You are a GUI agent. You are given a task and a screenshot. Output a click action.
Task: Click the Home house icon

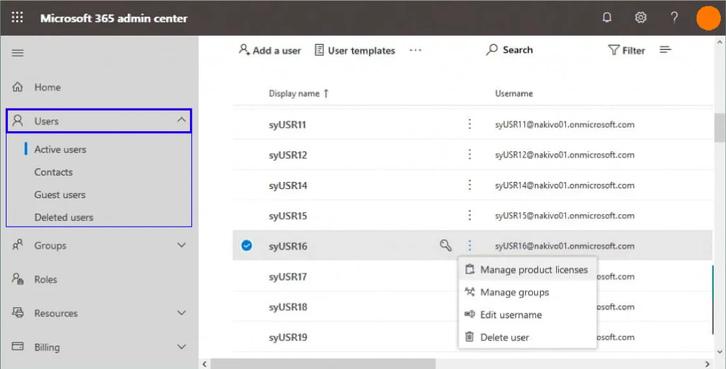pyautogui.click(x=18, y=87)
